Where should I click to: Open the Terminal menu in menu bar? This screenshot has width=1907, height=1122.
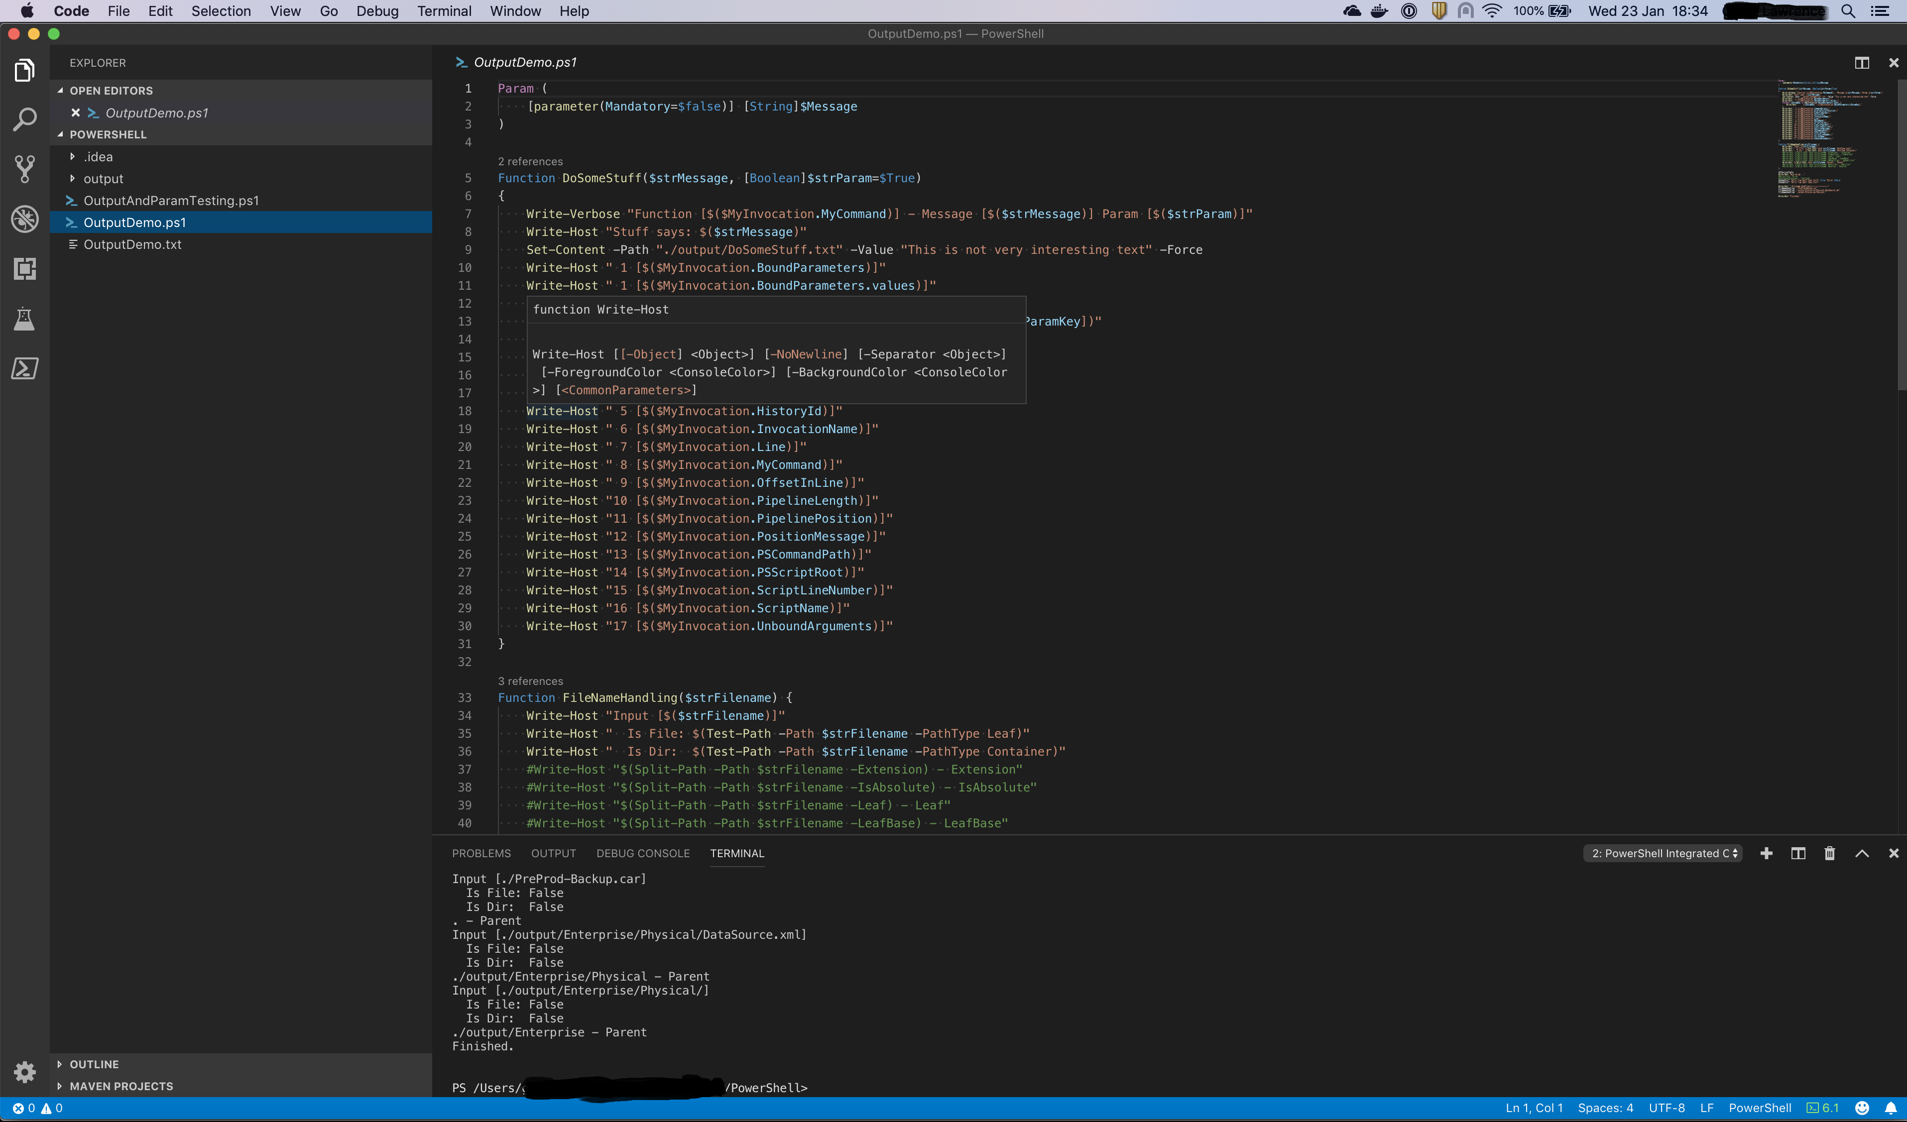tap(444, 10)
